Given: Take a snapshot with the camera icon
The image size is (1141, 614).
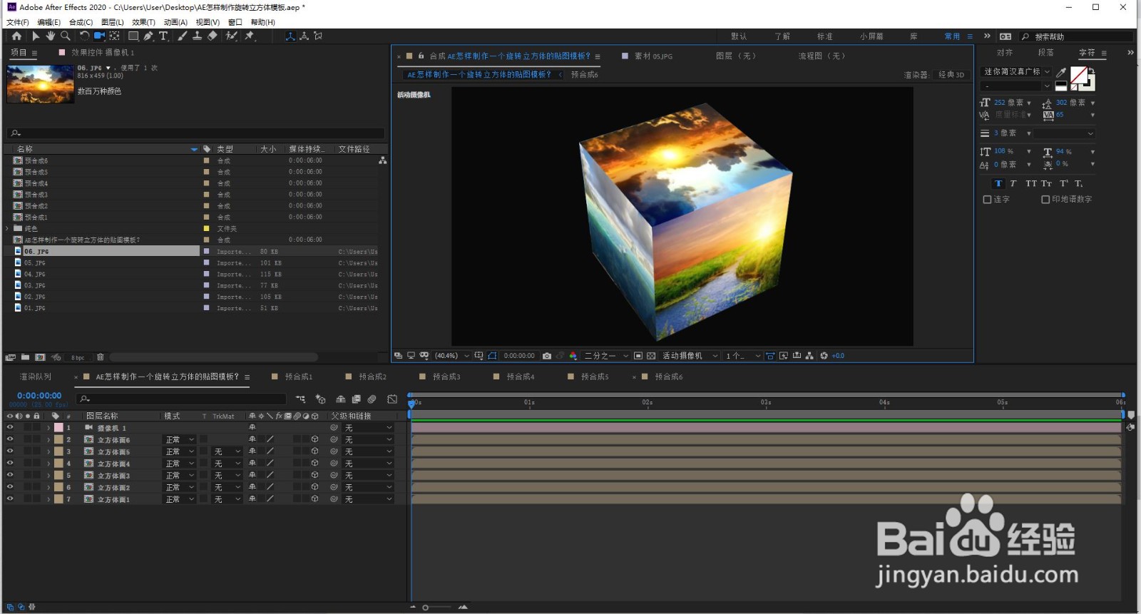Looking at the screenshot, I should tap(547, 356).
